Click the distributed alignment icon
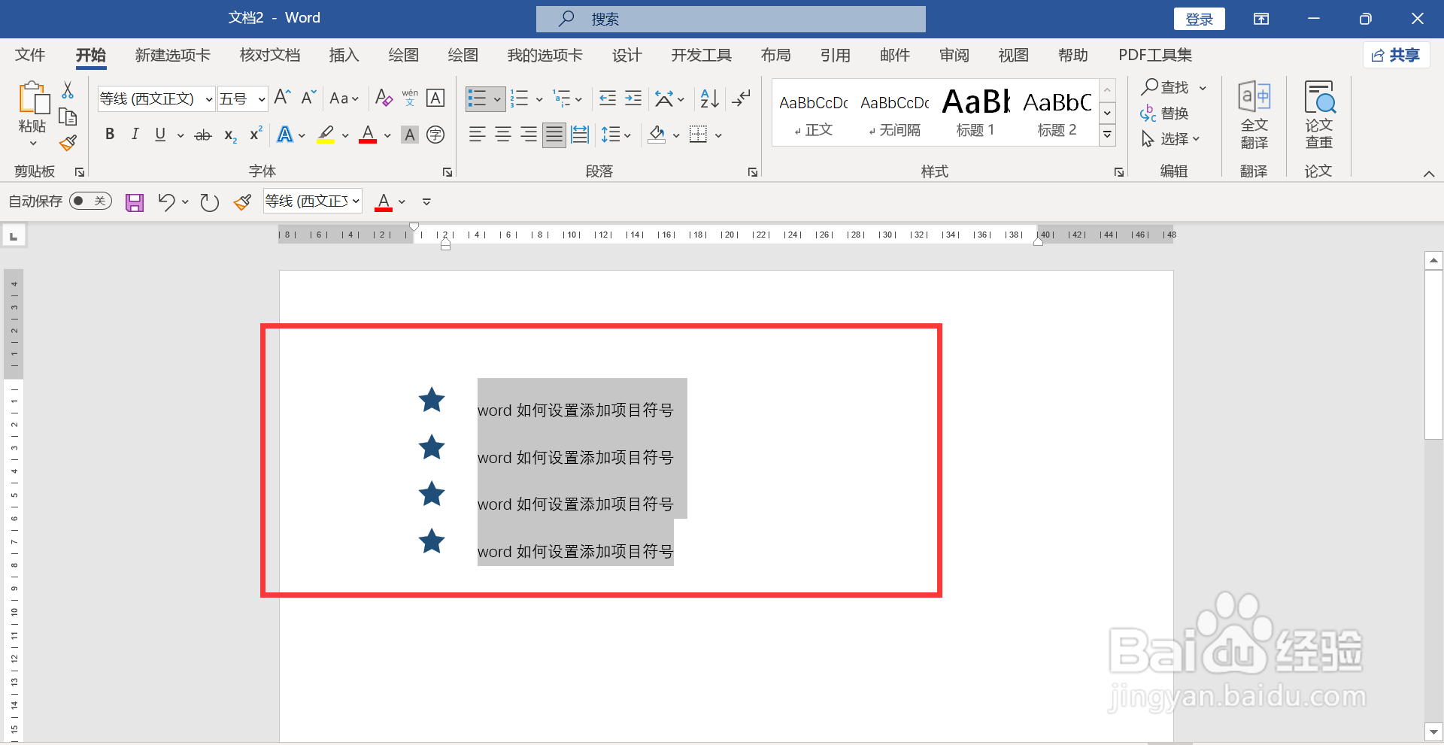This screenshot has height=745, width=1444. click(x=580, y=135)
